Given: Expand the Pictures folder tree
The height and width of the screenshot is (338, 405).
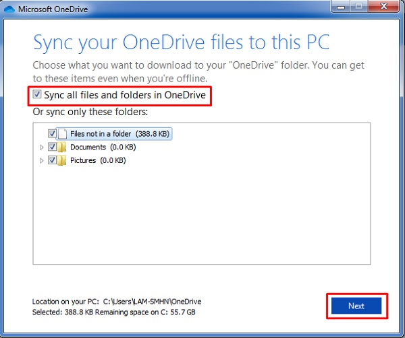Looking at the screenshot, I should point(41,161).
